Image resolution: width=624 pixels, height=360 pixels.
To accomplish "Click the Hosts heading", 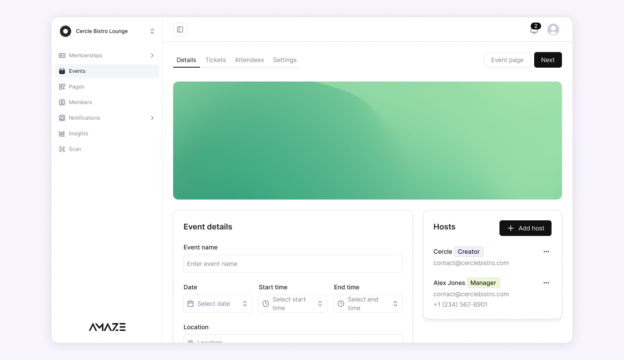I will 444,227.
